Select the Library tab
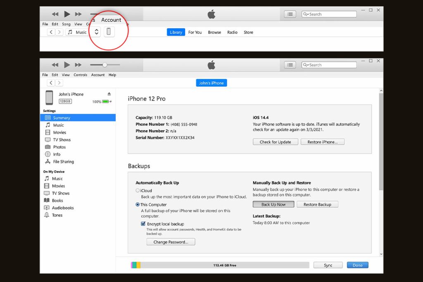 (176, 32)
